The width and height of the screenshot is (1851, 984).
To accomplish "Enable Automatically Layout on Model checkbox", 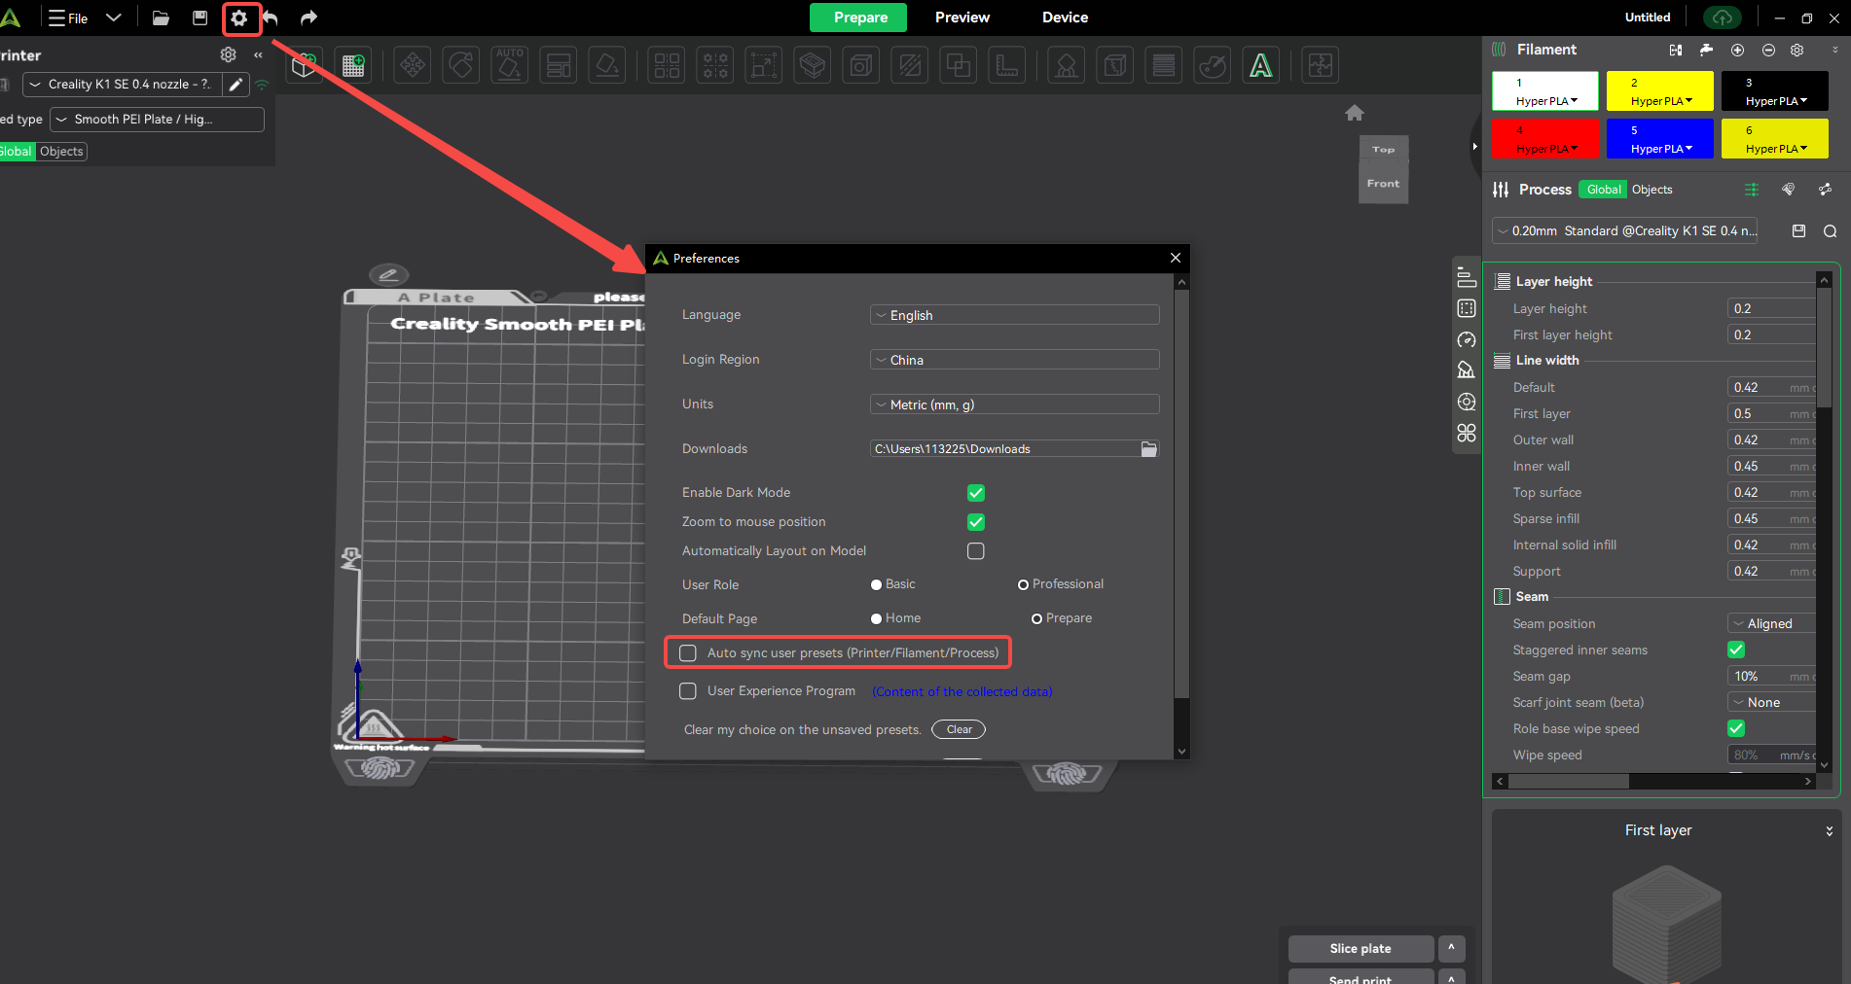I will point(976,551).
